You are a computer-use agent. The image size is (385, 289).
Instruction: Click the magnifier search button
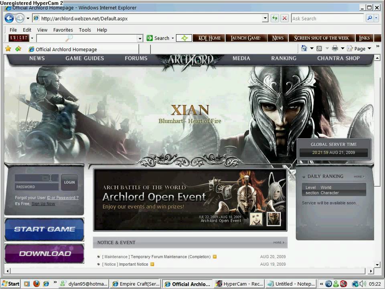[369, 18]
